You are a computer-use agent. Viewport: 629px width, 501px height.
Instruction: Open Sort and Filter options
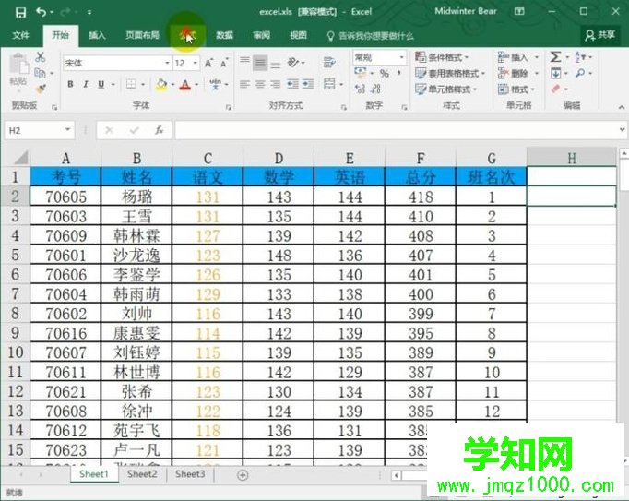pos(580,57)
